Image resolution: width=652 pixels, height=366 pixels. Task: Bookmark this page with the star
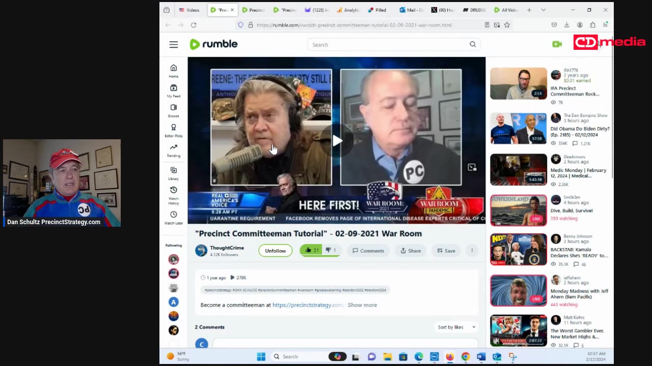point(507,25)
